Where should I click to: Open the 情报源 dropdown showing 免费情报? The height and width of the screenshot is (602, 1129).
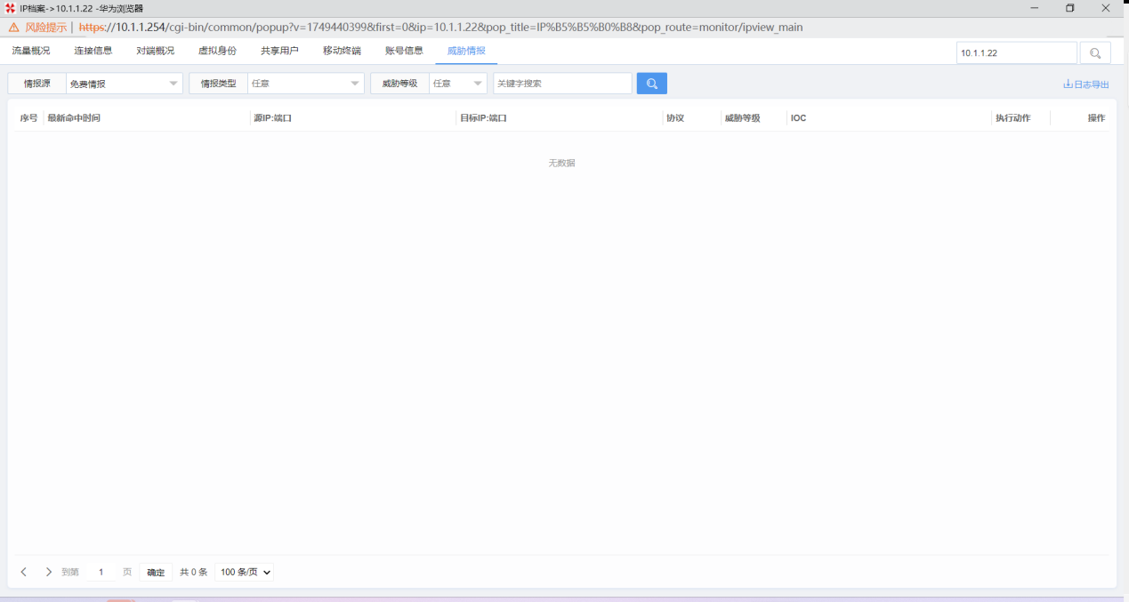125,84
